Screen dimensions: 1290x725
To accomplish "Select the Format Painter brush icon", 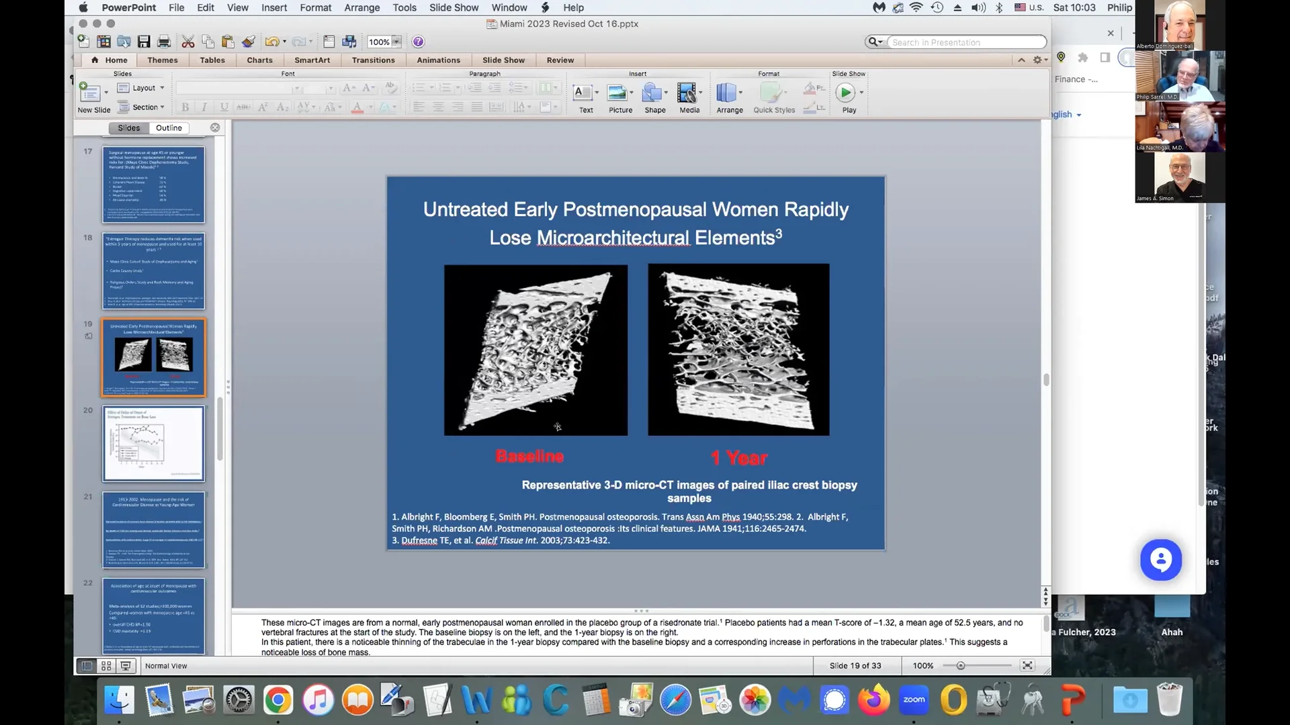I will pos(249,42).
